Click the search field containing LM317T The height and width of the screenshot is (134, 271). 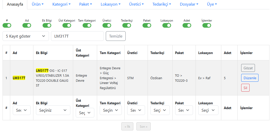click(x=77, y=36)
